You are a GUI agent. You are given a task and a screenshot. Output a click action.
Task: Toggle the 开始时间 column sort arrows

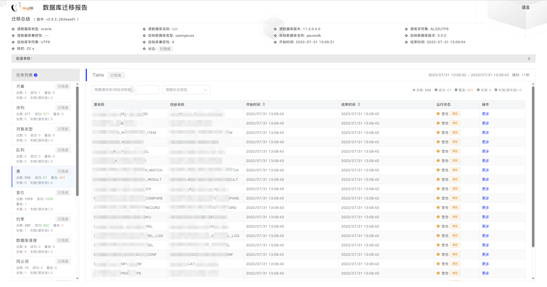coord(264,105)
